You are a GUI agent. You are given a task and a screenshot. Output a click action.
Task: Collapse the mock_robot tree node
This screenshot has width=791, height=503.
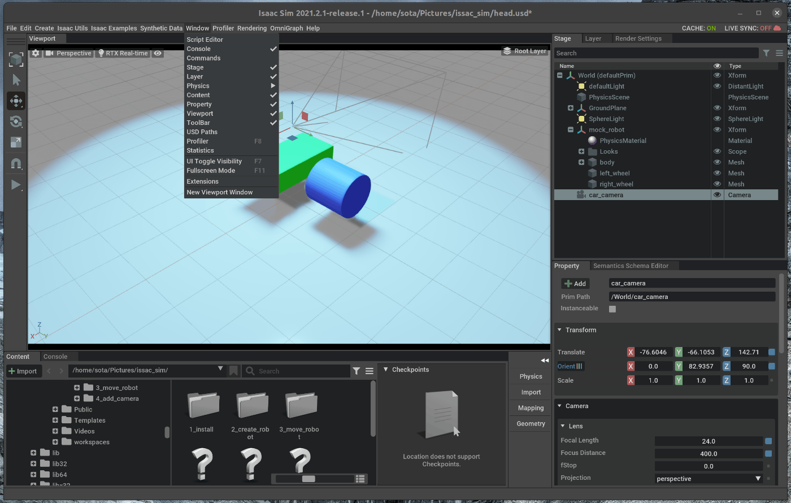click(x=571, y=130)
